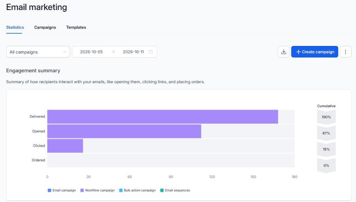Toggle Bulk action campaign legend swatch
The width and height of the screenshot is (356, 202).
point(121,190)
